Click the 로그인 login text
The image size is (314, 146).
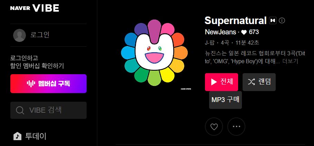click(40, 35)
